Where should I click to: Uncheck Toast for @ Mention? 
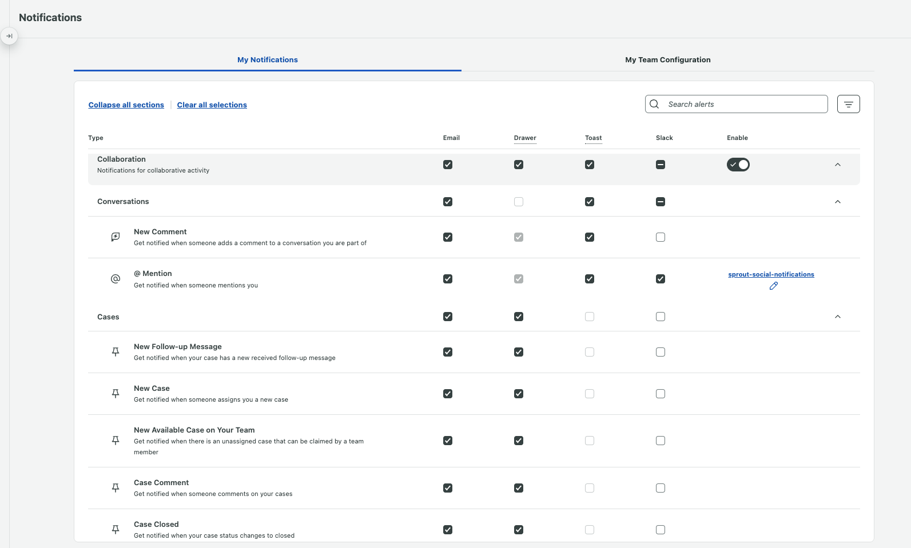[x=590, y=279]
